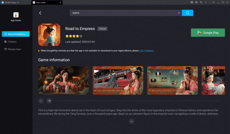Click the Game information heading
Image resolution: width=230 pixels, height=134 pixels.
[x=54, y=60]
